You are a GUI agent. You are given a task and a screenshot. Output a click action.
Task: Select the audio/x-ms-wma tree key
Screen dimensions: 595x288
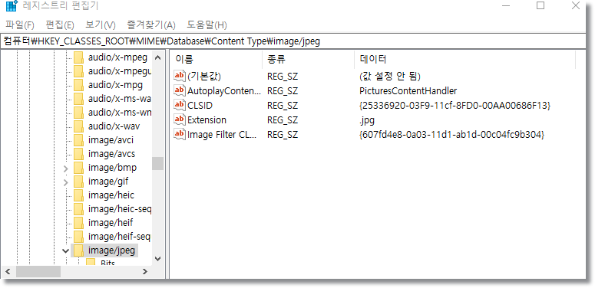click(120, 113)
